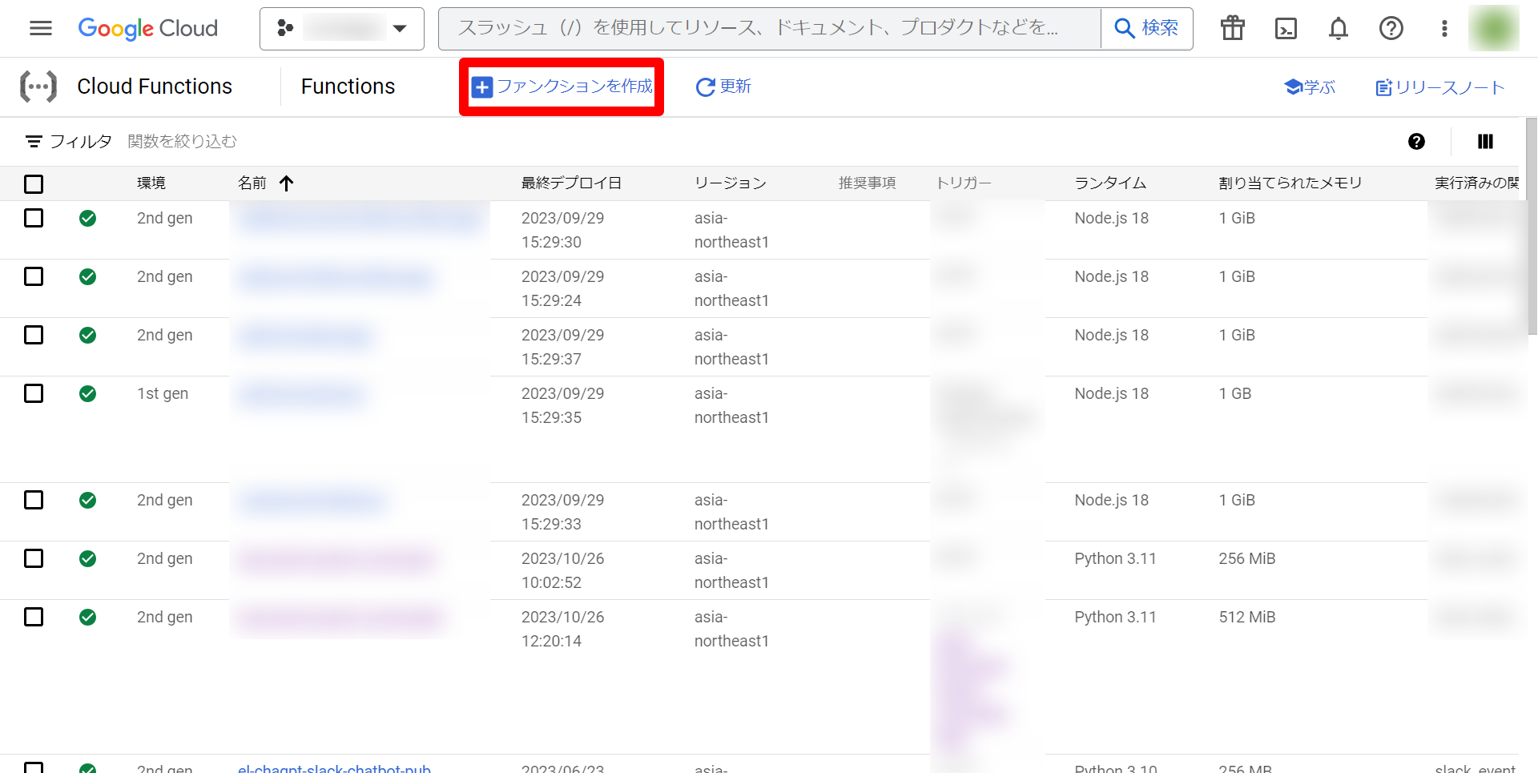This screenshot has width=1538, height=773.
Task: Sort by 名前 column arrow
Action: click(287, 183)
